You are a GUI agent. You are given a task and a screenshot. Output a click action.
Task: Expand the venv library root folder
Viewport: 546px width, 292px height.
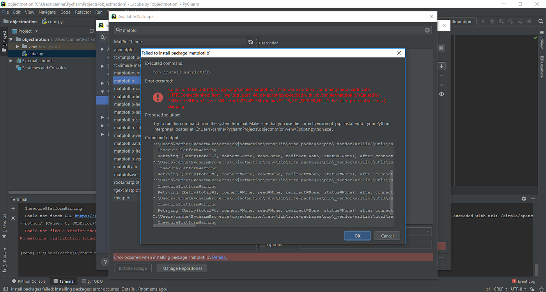point(18,46)
